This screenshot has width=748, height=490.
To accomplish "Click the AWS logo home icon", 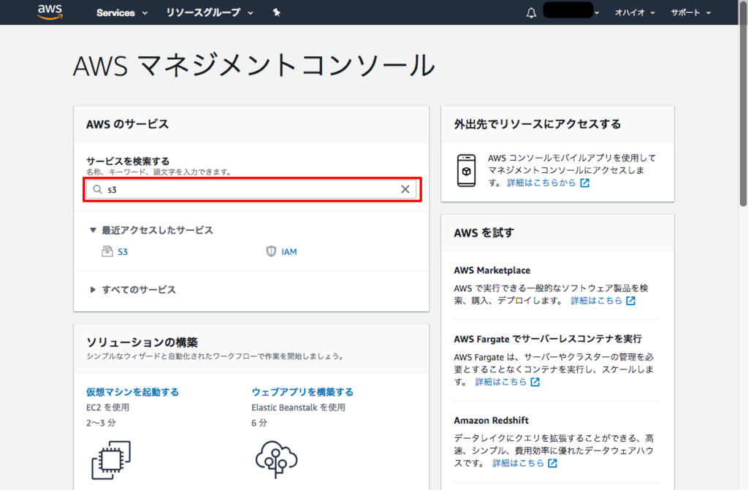I will [50, 12].
